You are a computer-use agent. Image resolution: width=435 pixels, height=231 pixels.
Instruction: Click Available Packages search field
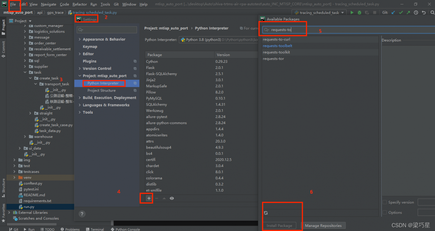tap(349, 30)
